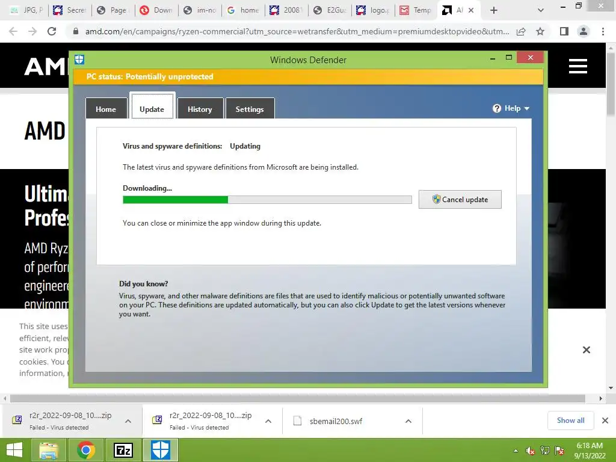Open the Windows Start button

[14, 450]
